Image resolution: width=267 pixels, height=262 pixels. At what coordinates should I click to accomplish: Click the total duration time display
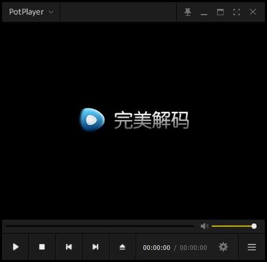[x=193, y=248]
